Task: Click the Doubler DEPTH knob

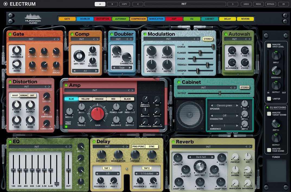Action: coord(117,50)
